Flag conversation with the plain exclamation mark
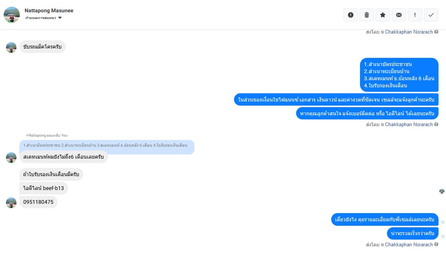The height and width of the screenshot is (259, 446). pyautogui.click(x=415, y=15)
